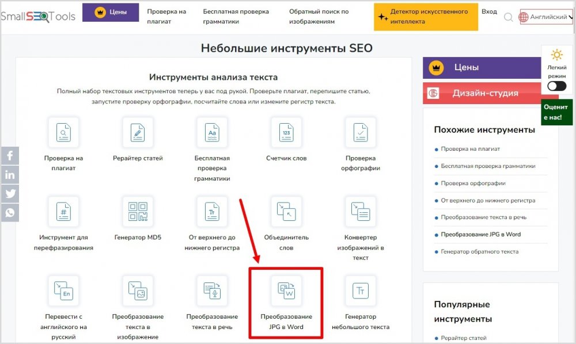
Task: Click the Объединитель слов label
Action: click(286, 242)
